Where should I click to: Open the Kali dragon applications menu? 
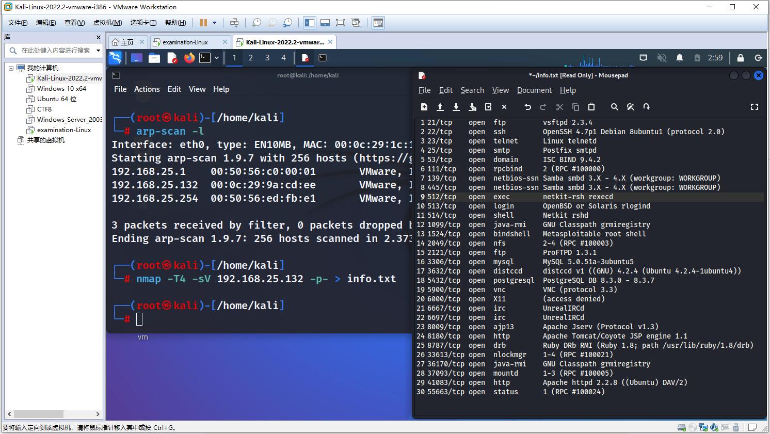pos(115,58)
